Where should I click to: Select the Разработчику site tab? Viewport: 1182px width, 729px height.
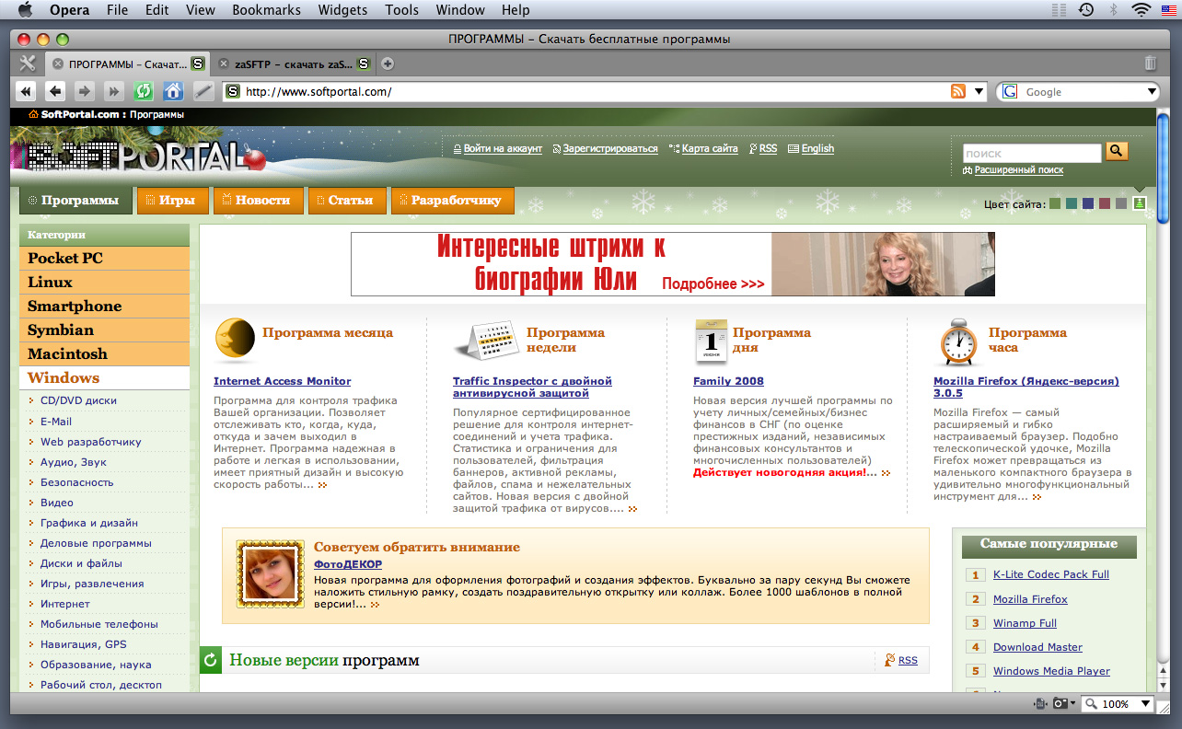[452, 200]
